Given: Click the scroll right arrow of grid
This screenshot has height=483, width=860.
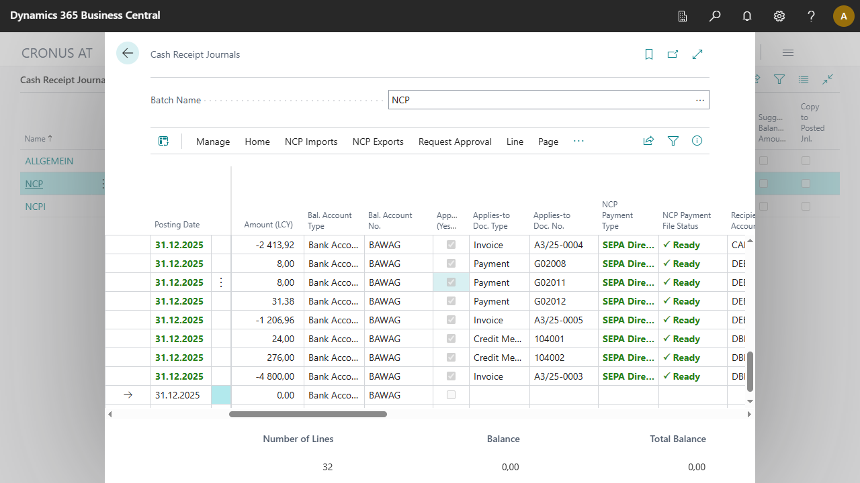Looking at the screenshot, I should point(750,414).
